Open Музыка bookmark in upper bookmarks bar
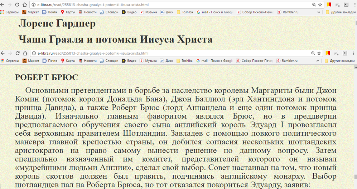Image resolution: width=357 pixels, height=189 pixels. pos(148,12)
